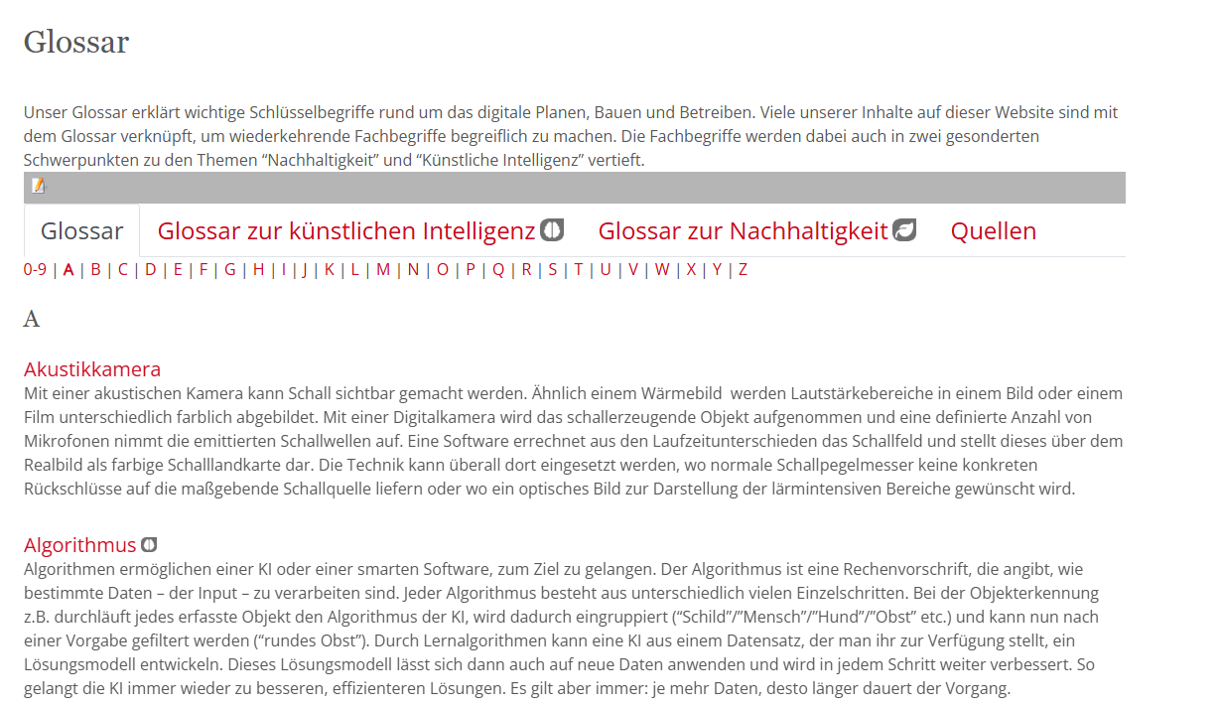Open the Glossar zur Nachhaltigkeit tab
Viewport: 1220px width, 708px height.
(742, 231)
